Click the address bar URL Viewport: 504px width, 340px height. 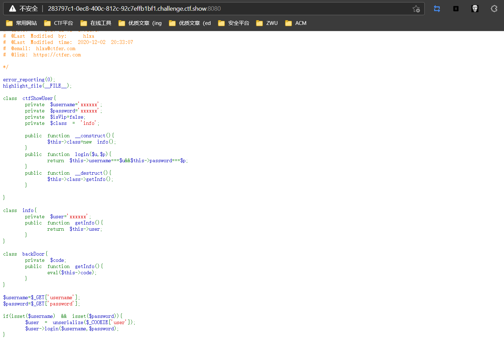click(x=134, y=9)
